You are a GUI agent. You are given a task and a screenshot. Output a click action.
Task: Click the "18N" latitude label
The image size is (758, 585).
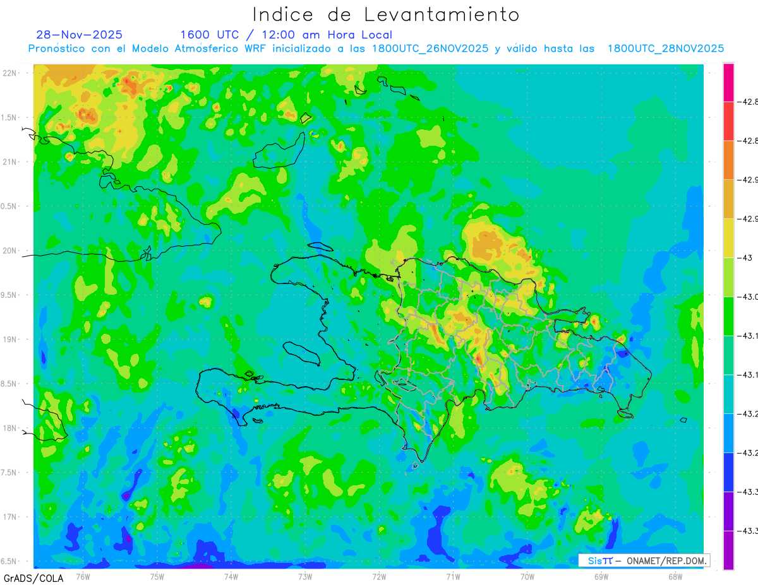click(x=11, y=428)
